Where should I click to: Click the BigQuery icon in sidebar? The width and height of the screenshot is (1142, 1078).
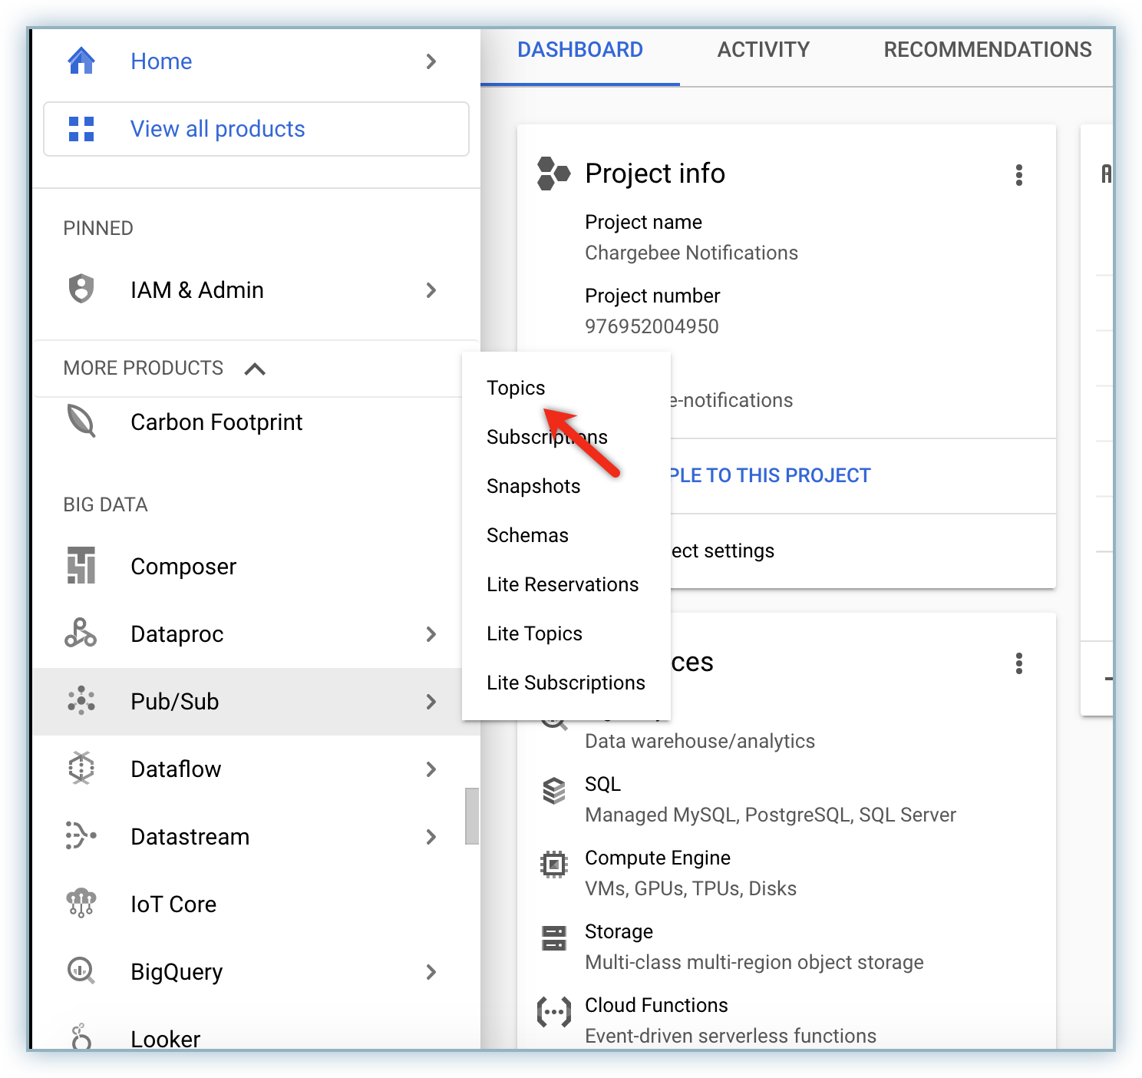[x=81, y=971]
